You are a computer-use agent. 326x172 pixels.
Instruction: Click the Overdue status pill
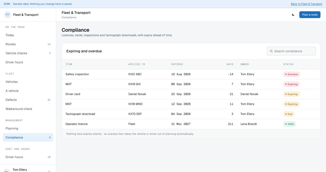point(291,74)
